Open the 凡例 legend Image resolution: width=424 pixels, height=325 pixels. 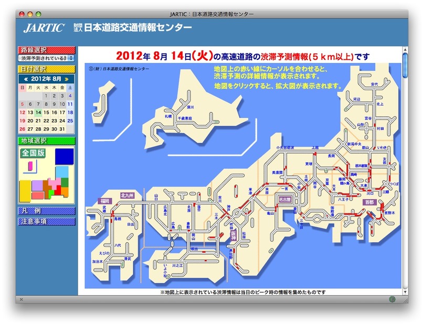47,211
